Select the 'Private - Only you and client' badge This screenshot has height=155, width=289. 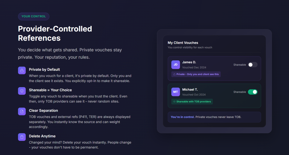coord(196,74)
